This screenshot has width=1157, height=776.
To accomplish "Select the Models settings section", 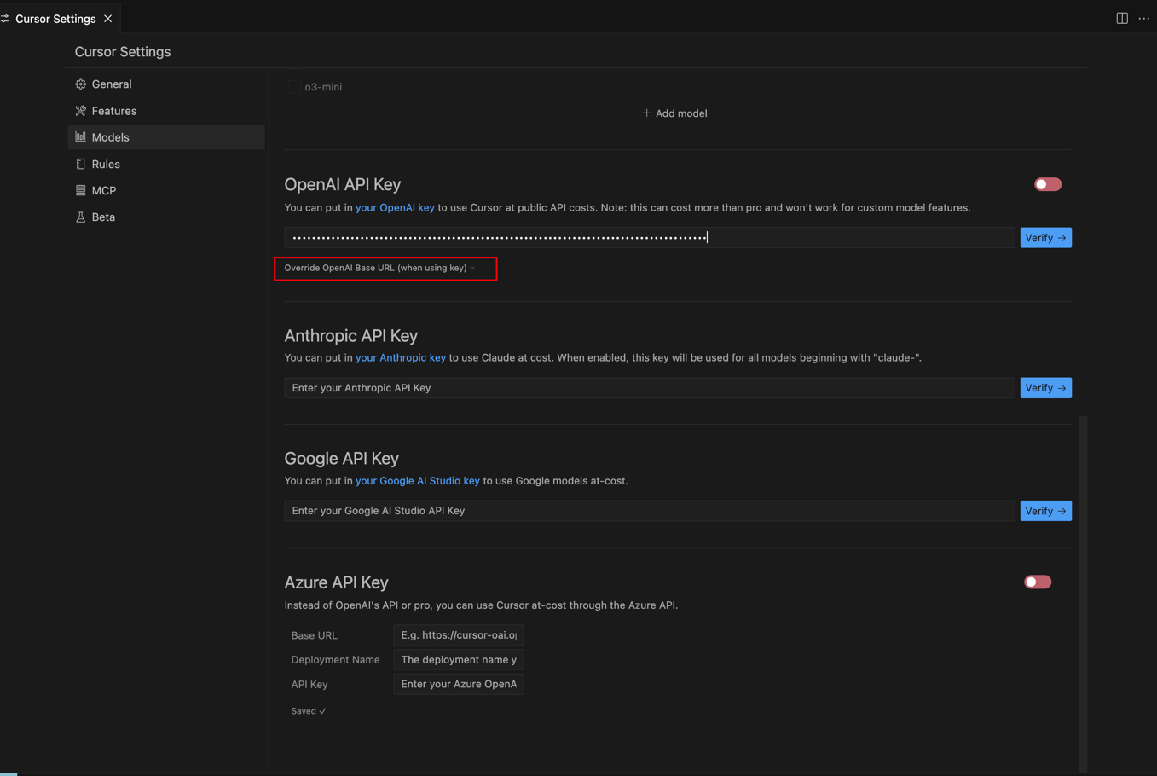I will (x=166, y=137).
